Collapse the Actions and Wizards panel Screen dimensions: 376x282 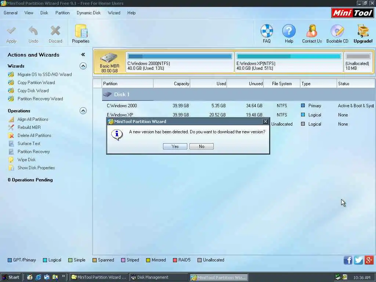pyautogui.click(x=83, y=55)
